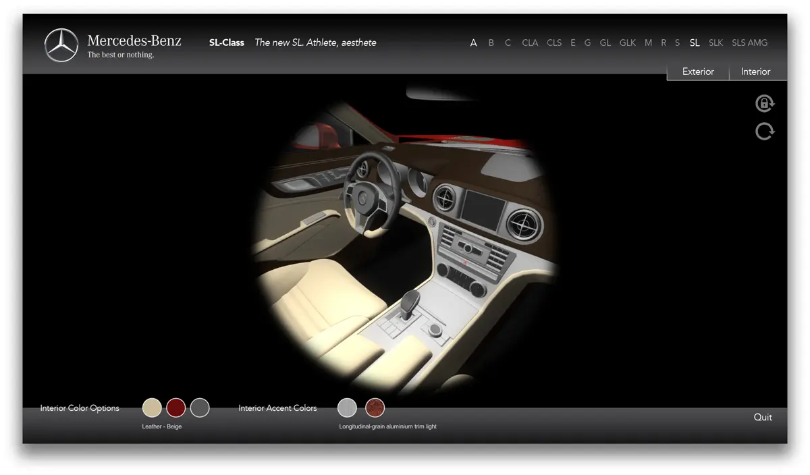
Task: Click the circular reset rotation icon
Action: click(764, 131)
